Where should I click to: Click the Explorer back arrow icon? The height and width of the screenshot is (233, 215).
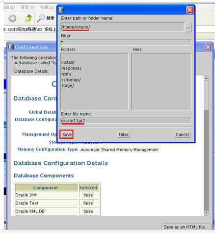tap(12, 18)
